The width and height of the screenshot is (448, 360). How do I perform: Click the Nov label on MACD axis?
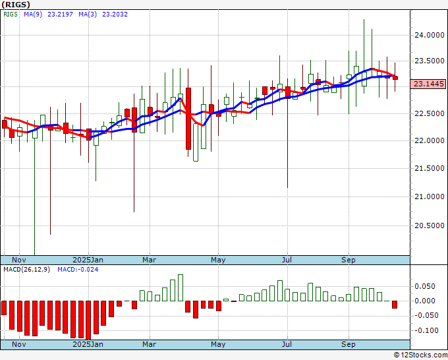(x=19, y=344)
